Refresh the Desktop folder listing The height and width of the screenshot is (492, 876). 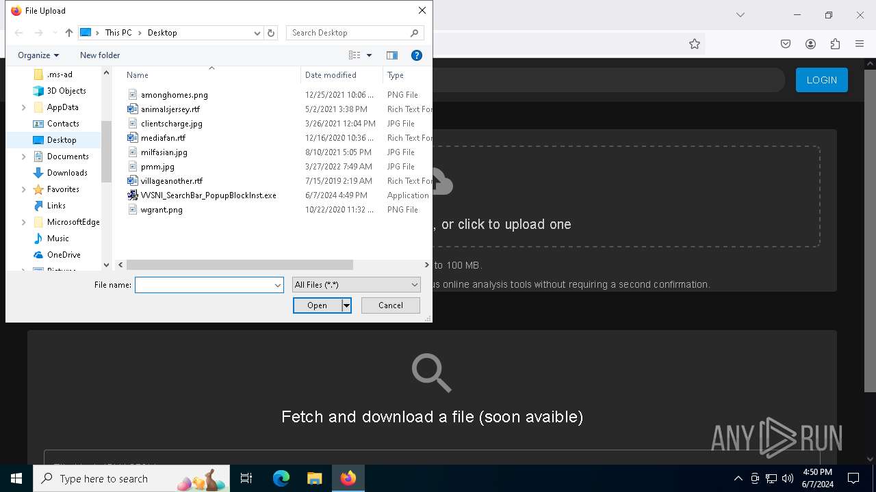pyautogui.click(x=271, y=33)
